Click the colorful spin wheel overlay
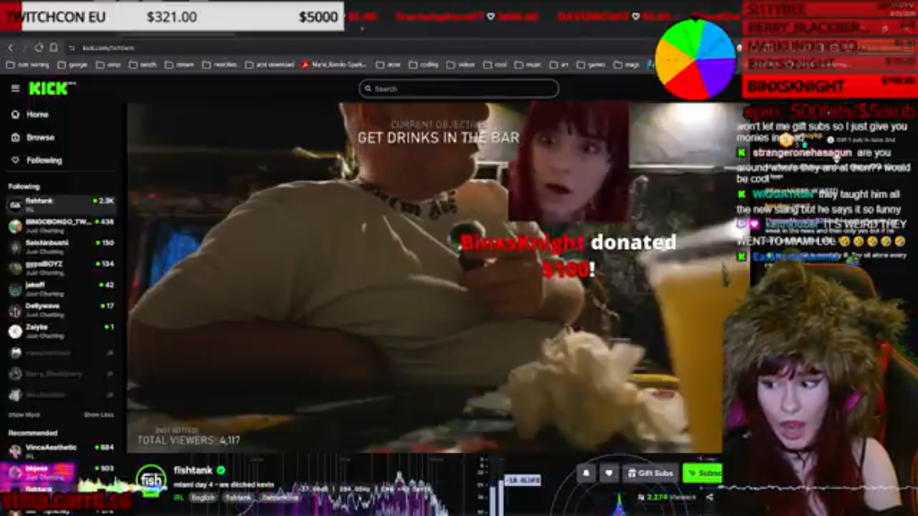This screenshot has height=516, width=918. [695, 59]
